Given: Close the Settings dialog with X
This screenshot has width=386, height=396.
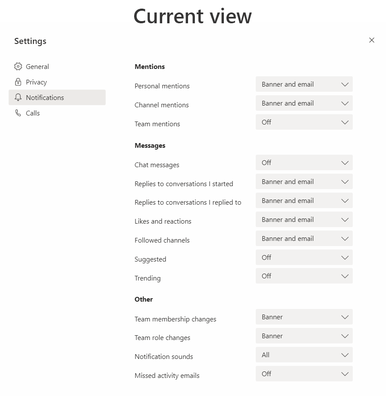Looking at the screenshot, I should coord(372,40).
